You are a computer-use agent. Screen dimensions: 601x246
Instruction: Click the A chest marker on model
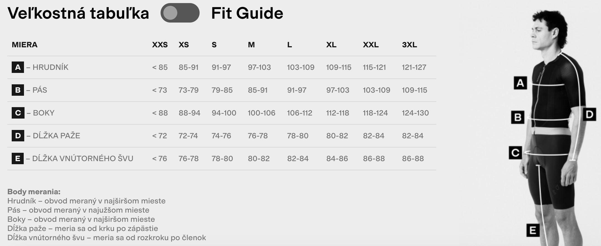[520, 83]
